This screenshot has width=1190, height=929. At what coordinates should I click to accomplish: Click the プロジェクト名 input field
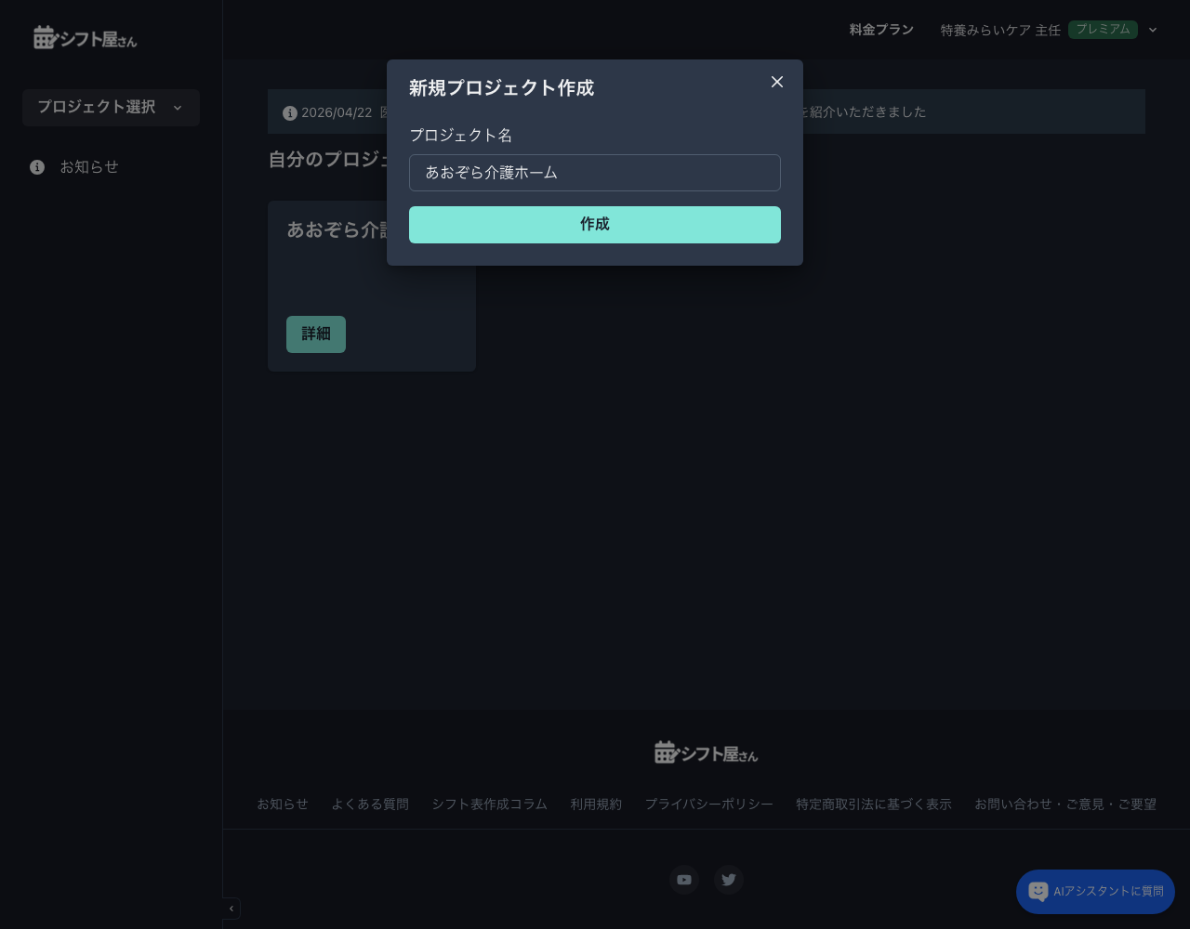[x=595, y=173]
